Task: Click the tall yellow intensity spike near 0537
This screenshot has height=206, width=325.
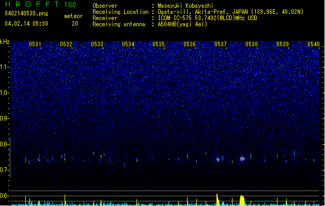Action: 218,200
